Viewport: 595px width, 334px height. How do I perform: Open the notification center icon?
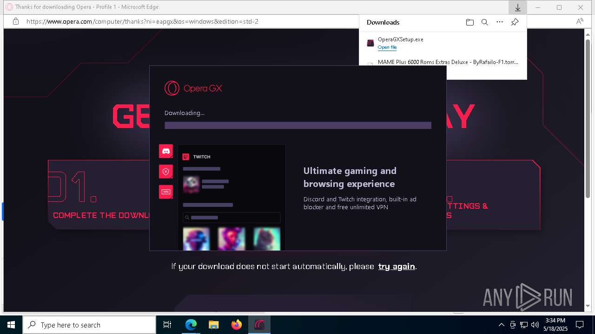[x=580, y=325]
